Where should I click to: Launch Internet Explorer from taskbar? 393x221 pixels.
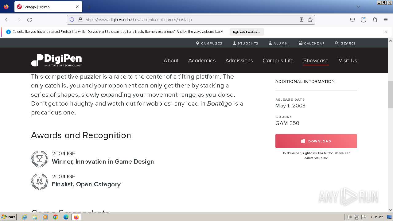click(x=25, y=217)
